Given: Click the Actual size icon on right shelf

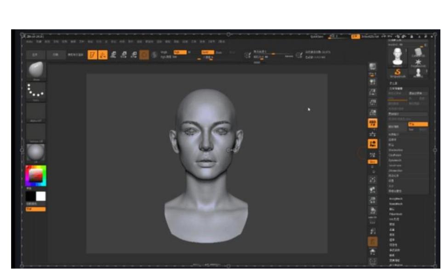Looking at the screenshot, I should 373,103.
